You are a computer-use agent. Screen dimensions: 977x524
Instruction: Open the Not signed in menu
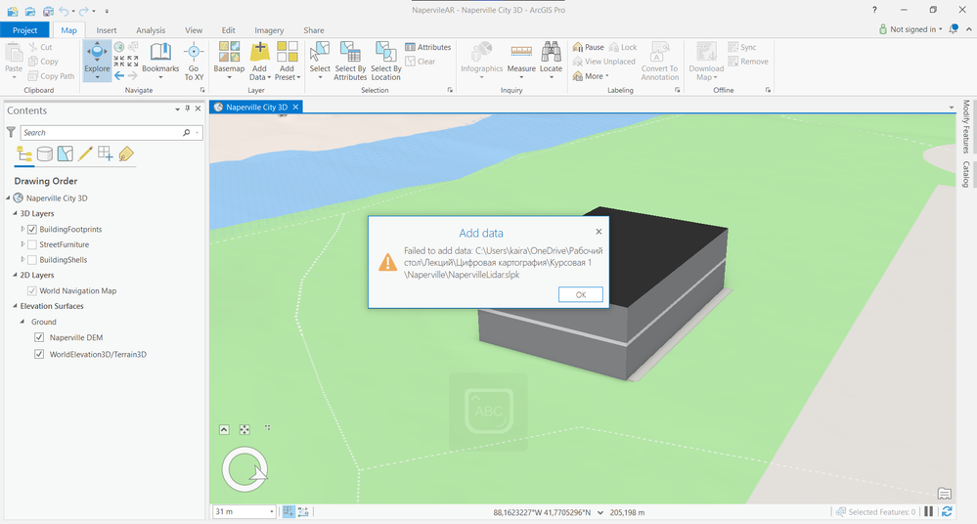tap(910, 29)
